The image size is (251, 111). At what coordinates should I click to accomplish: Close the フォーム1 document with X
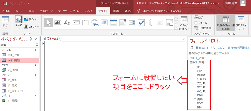click(x=184, y=38)
